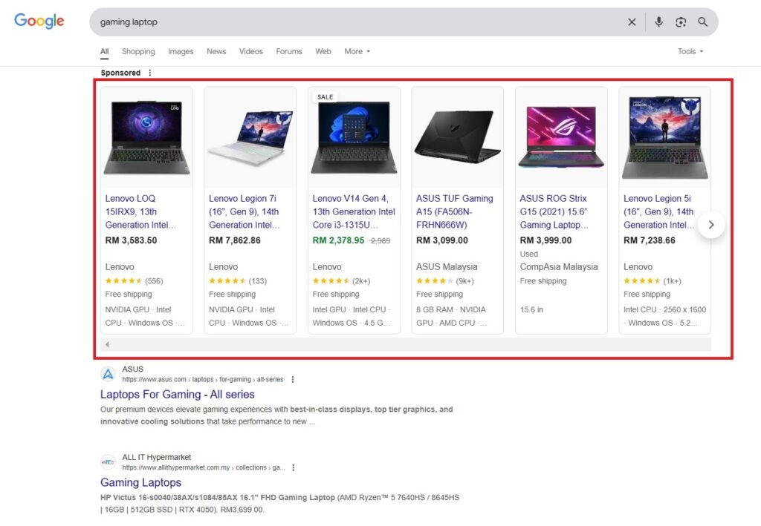Switch to the Images tab
Viewport: 761px width, 526px height.
coord(181,51)
